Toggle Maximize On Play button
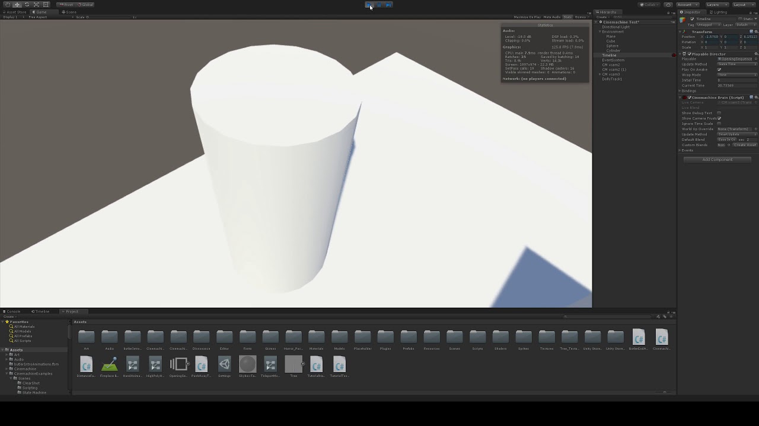759x426 pixels. [527, 17]
